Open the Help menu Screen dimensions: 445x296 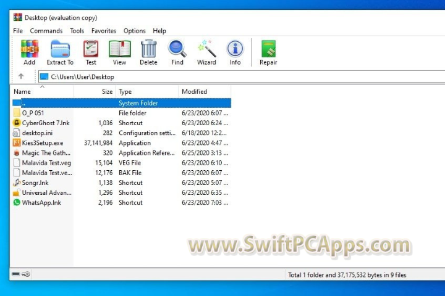(x=159, y=31)
